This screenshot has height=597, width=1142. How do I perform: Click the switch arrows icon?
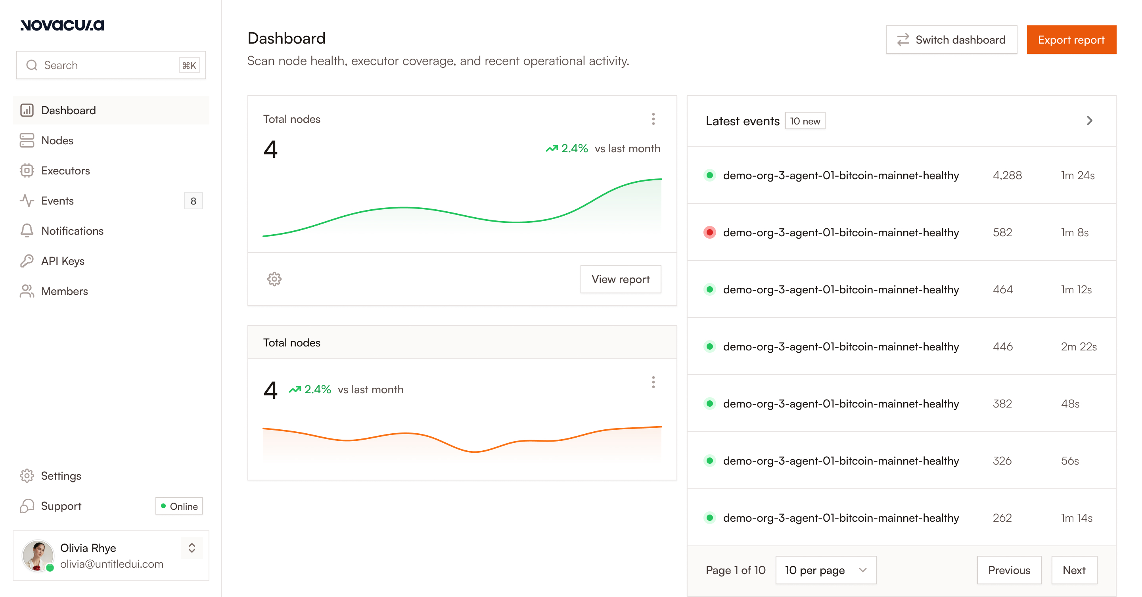point(902,40)
